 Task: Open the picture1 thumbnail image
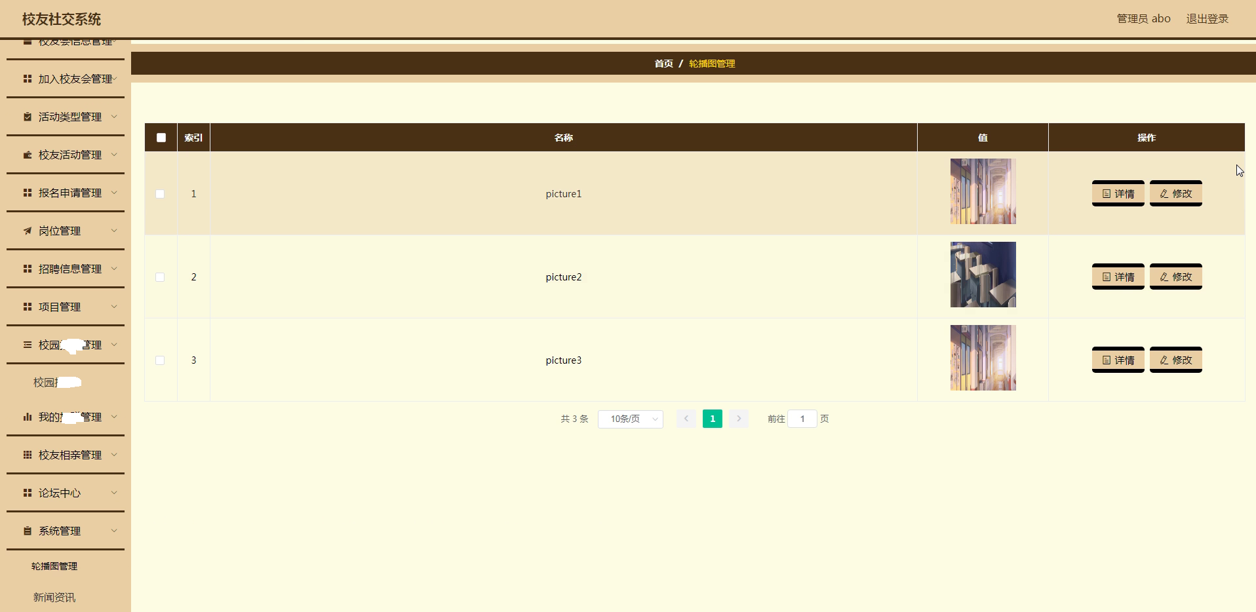click(983, 191)
